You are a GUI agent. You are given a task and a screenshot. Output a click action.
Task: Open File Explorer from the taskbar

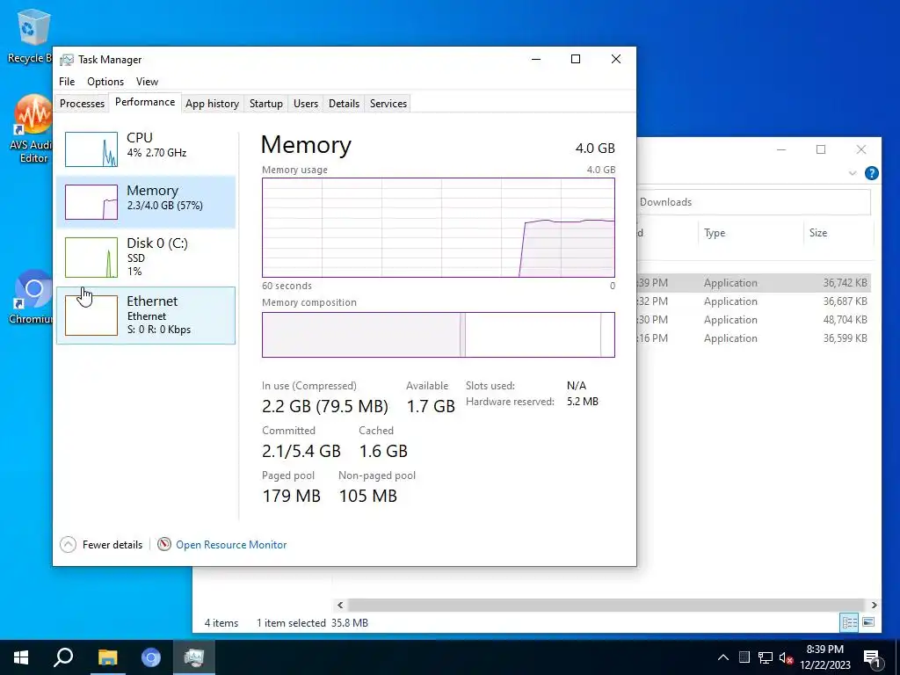tap(107, 657)
